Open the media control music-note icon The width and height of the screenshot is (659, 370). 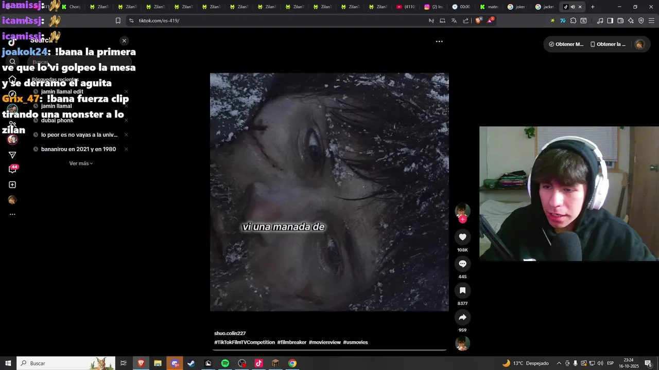tap(600, 21)
